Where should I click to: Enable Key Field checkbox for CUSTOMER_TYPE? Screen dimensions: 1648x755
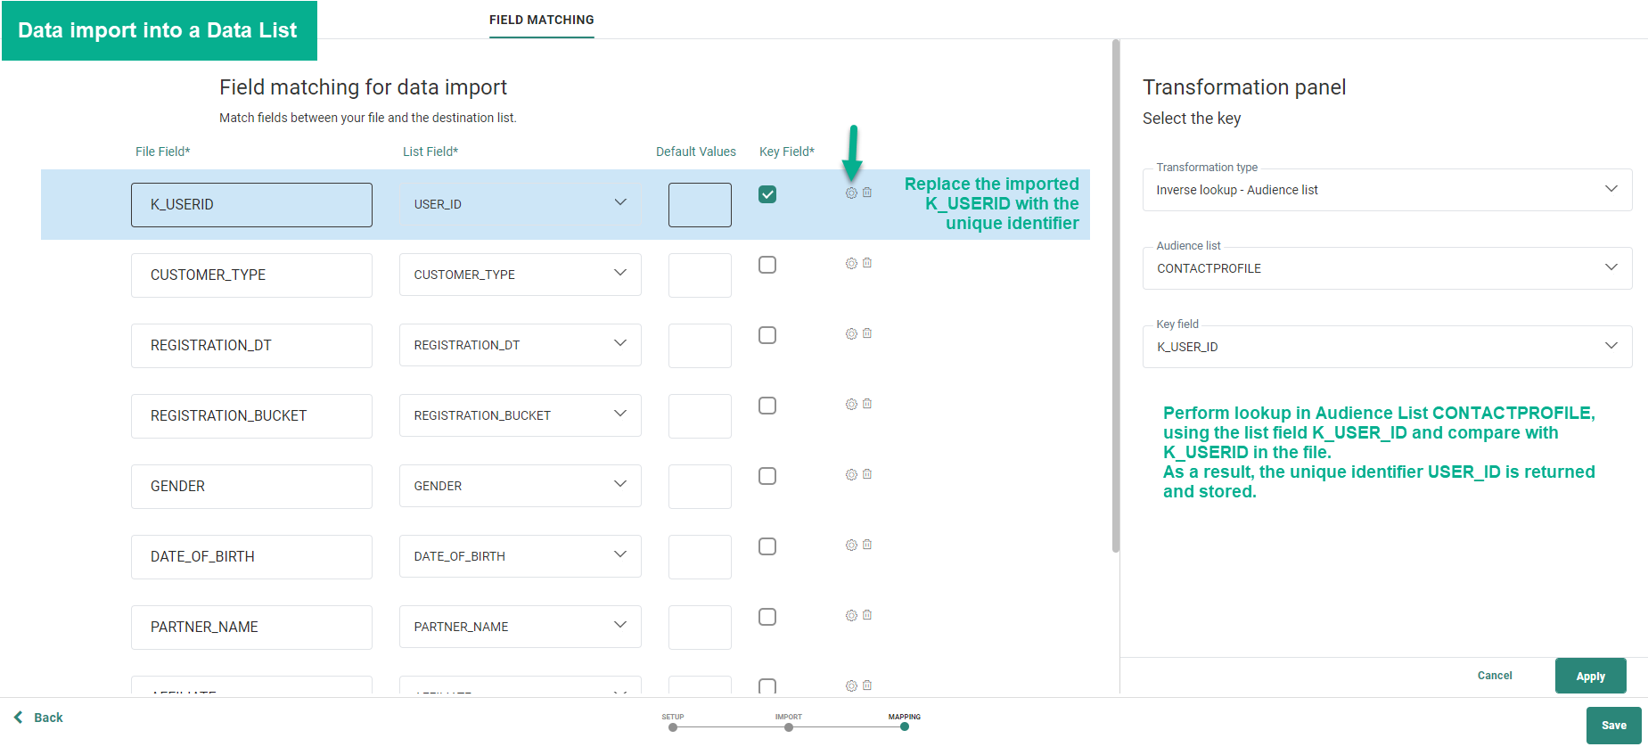pyautogui.click(x=767, y=265)
